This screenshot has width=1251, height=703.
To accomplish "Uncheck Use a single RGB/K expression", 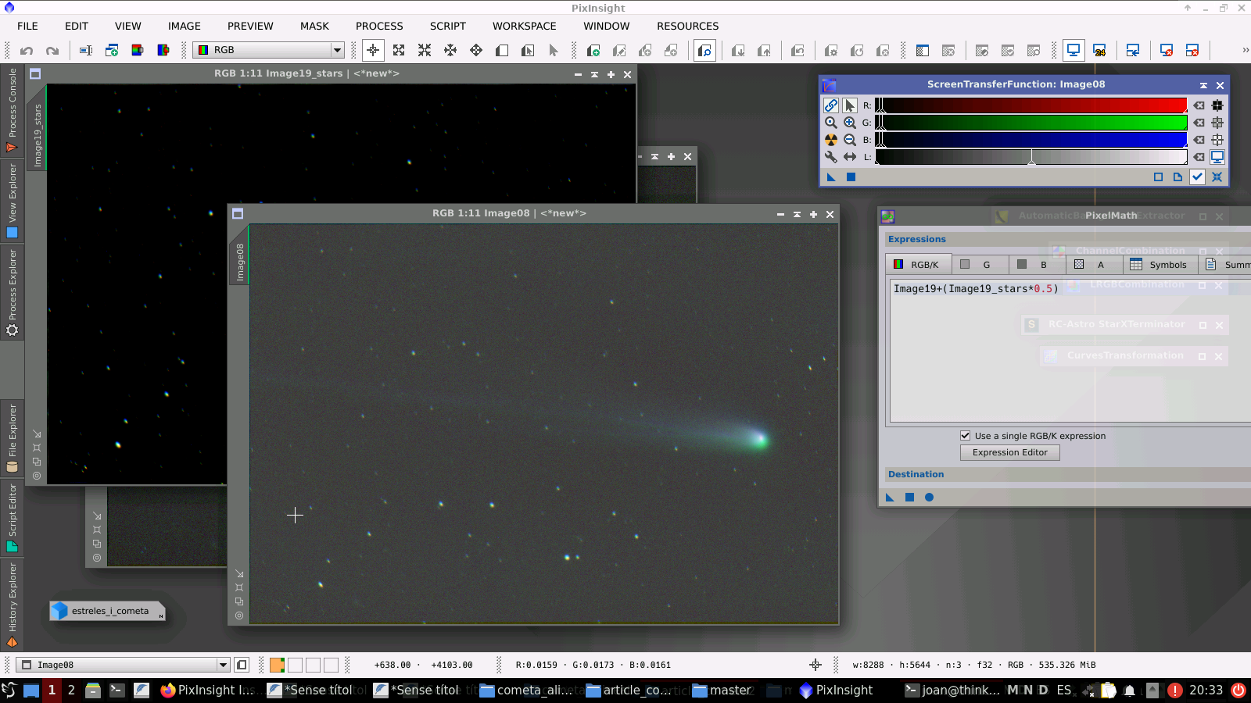I will 966,436.
